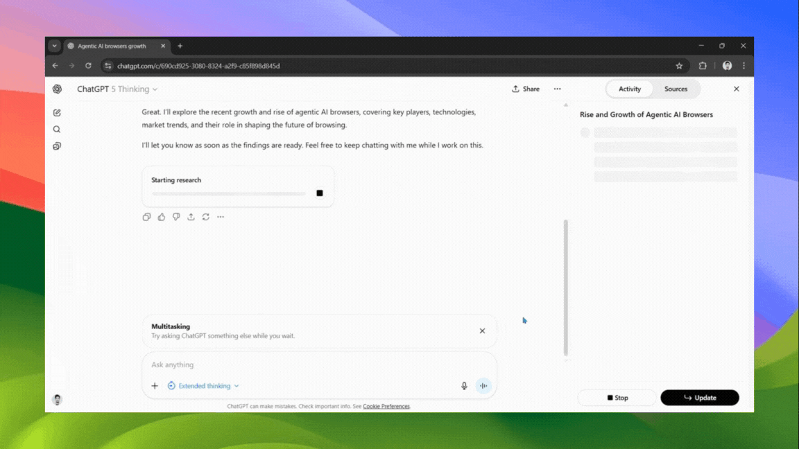The height and width of the screenshot is (449, 799).
Task: Bookmark this page with star icon
Action: tap(679, 66)
